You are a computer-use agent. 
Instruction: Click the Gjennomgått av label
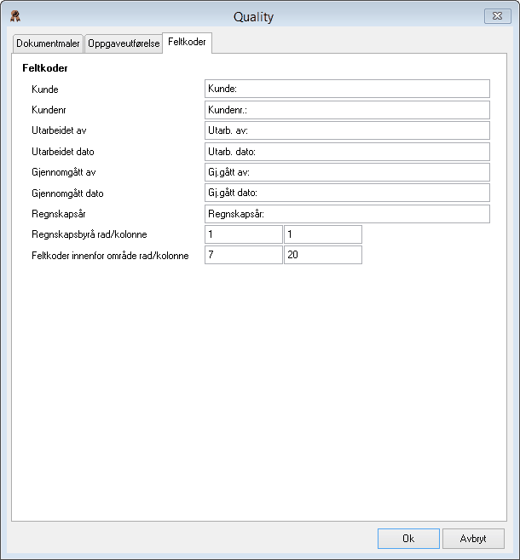(64, 172)
